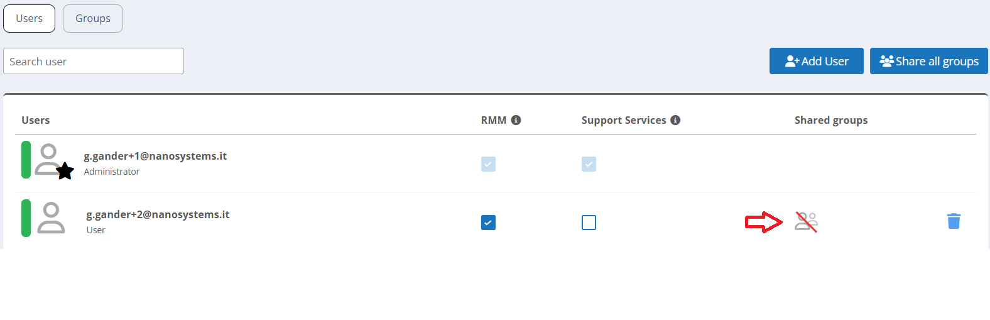Focus the Search user field
The height and width of the screenshot is (320, 990).
[94, 61]
